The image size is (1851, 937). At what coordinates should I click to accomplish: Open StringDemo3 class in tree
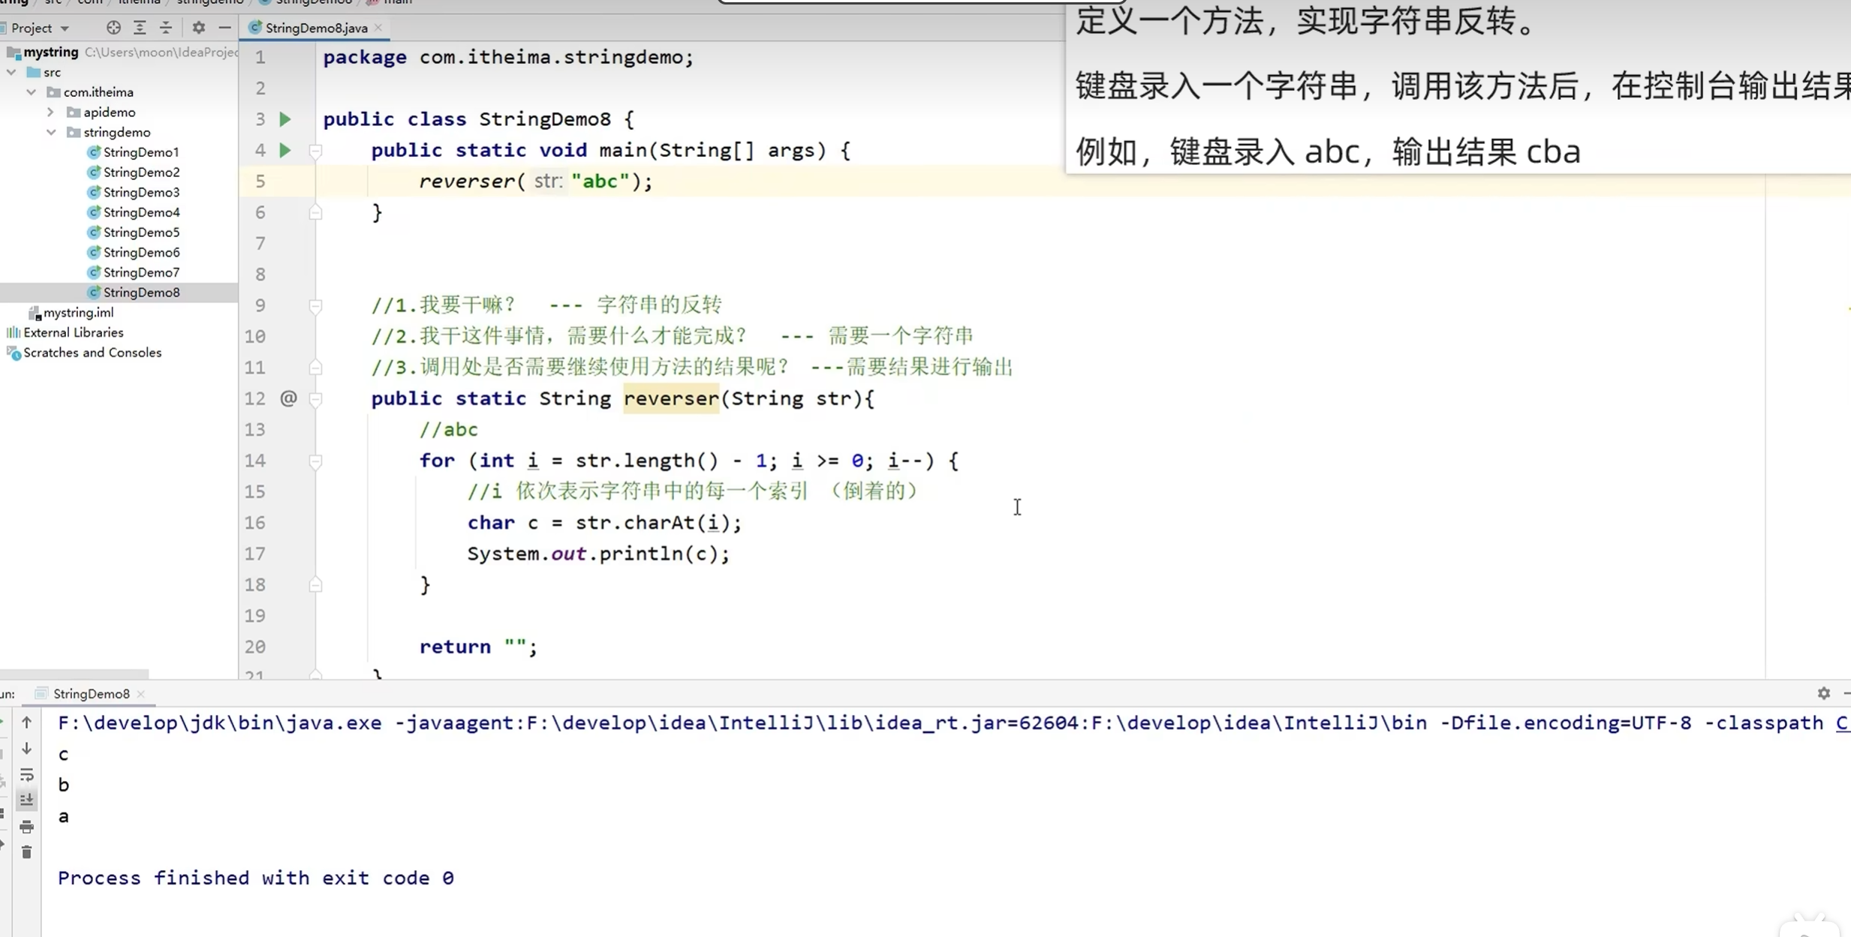tap(141, 193)
